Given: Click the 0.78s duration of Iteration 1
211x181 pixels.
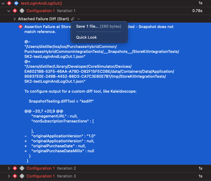Looking at the screenshot, I should click(x=197, y=11).
